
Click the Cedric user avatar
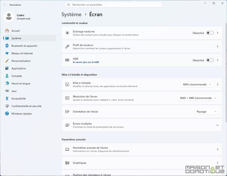pyautogui.click(x=9, y=17)
